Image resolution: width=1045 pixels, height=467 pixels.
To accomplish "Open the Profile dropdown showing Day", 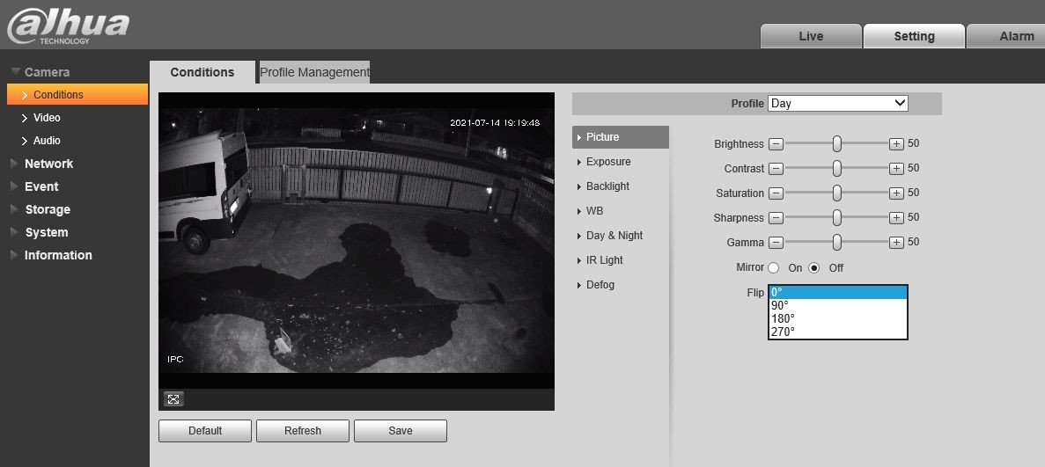I will pos(838,103).
